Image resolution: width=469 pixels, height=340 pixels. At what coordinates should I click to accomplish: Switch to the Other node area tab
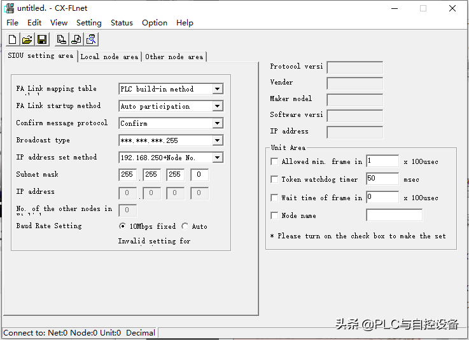click(x=174, y=57)
